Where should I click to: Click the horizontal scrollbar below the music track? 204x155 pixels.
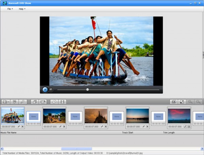tap(76, 149)
